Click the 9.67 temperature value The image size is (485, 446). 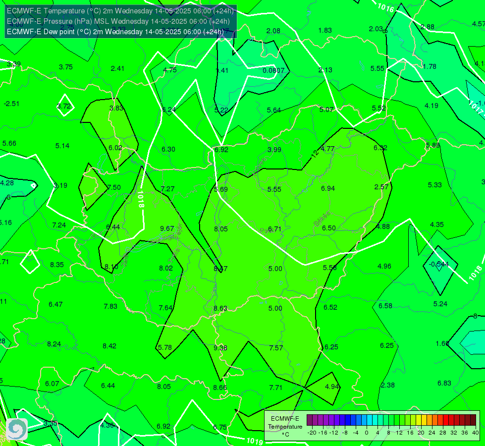[167, 228]
